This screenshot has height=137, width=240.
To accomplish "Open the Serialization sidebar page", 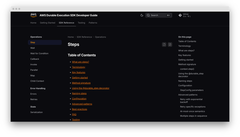I will [x=37, y=112].
